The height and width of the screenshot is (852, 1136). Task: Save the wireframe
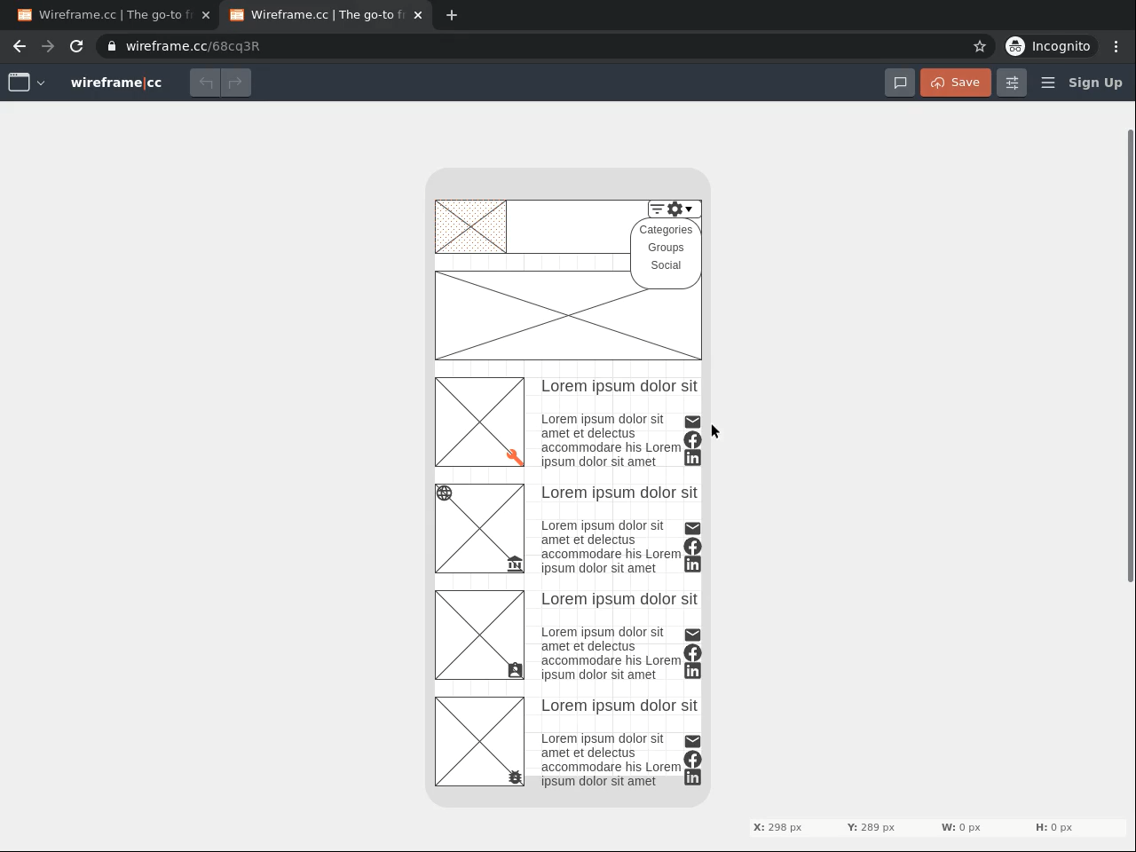(x=956, y=83)
